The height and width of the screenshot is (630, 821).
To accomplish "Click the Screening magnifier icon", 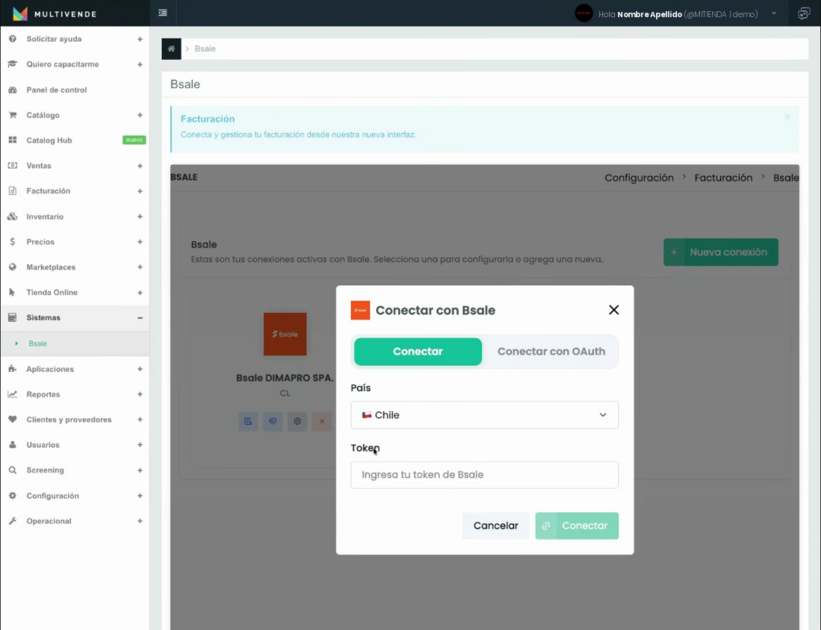I will (13, 470).
